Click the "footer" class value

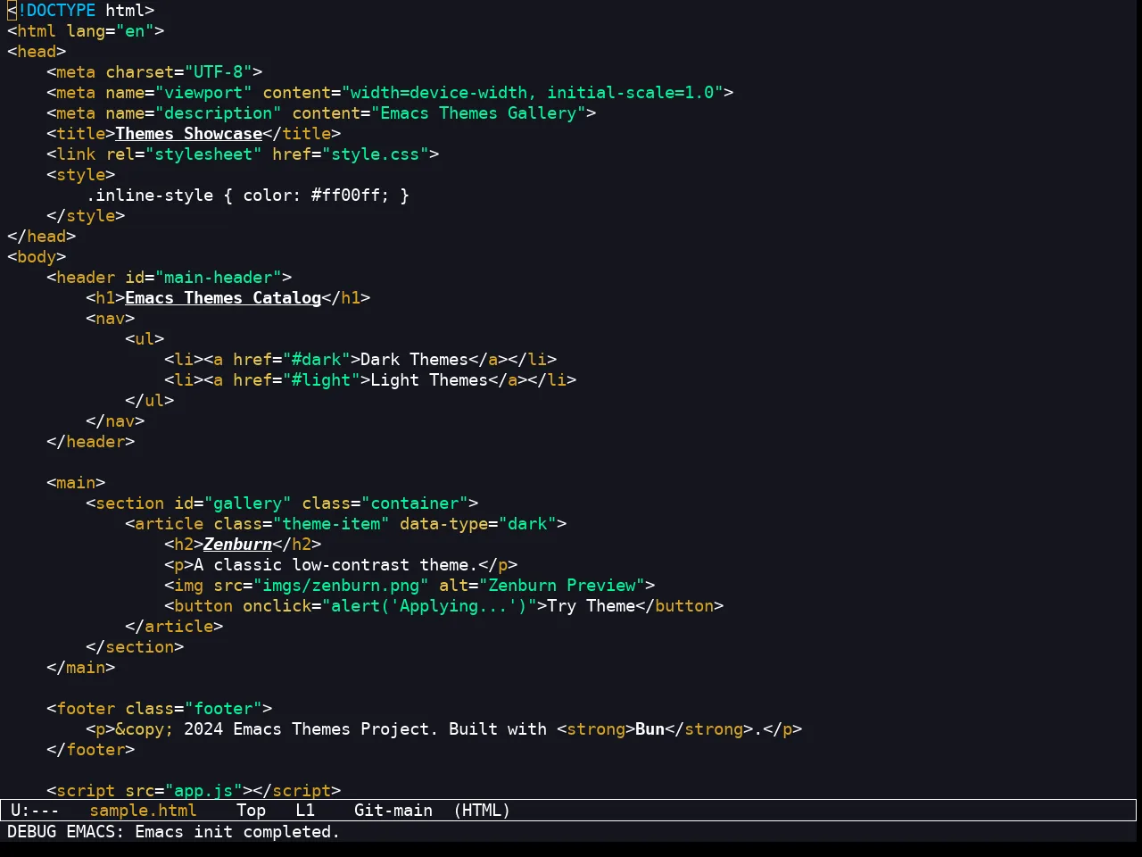pos(223,709)
